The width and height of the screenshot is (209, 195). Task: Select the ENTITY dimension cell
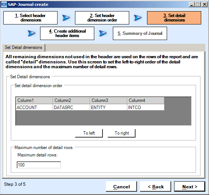point(108,107)
